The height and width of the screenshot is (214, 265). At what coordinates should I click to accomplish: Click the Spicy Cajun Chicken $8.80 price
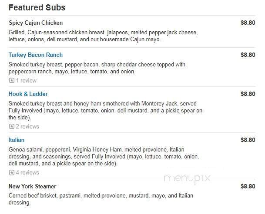(248, 23)
